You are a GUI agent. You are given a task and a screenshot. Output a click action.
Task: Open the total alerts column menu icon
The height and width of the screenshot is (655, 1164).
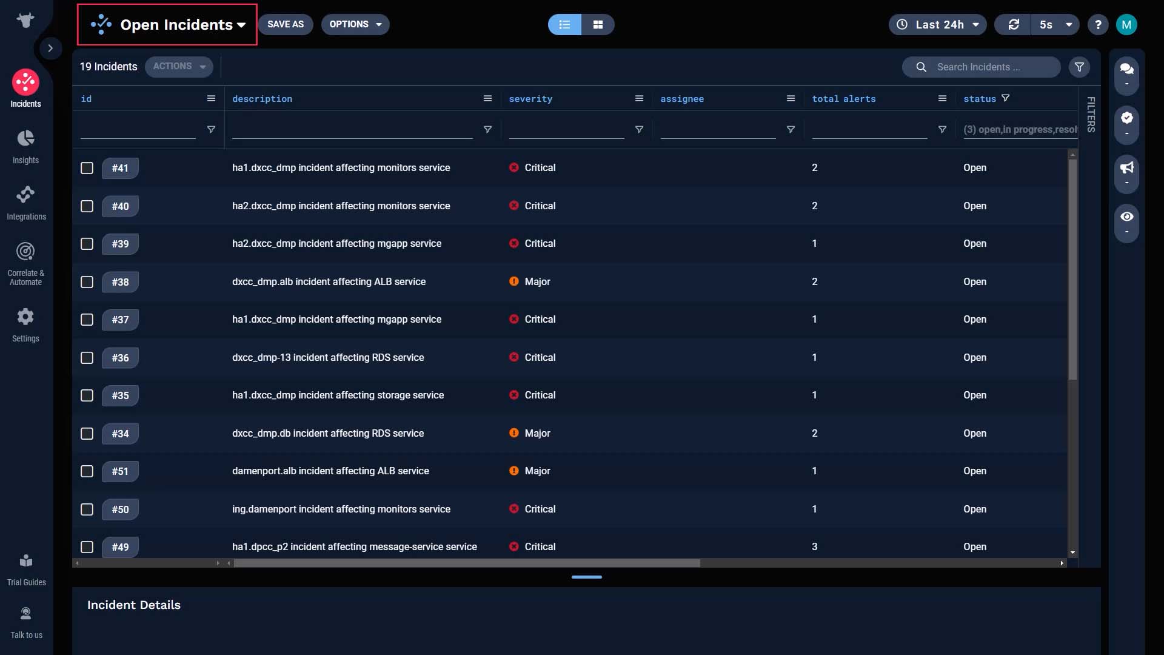[x=942, y=98]
